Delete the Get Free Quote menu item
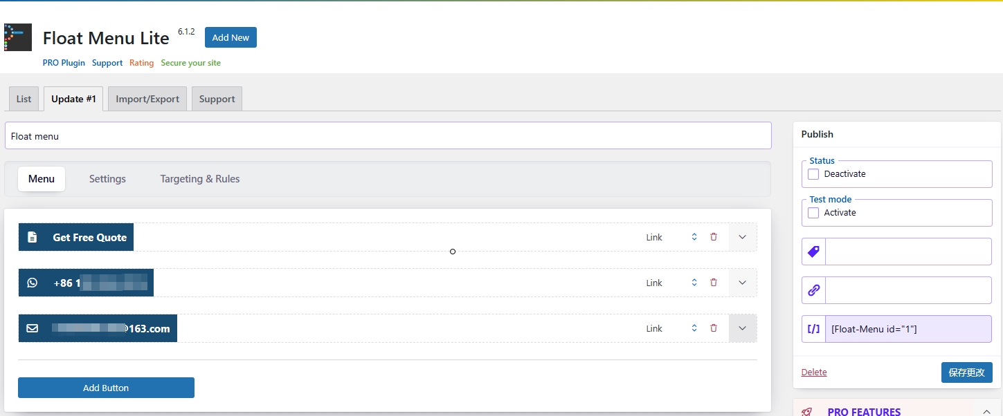 (714, 237)
